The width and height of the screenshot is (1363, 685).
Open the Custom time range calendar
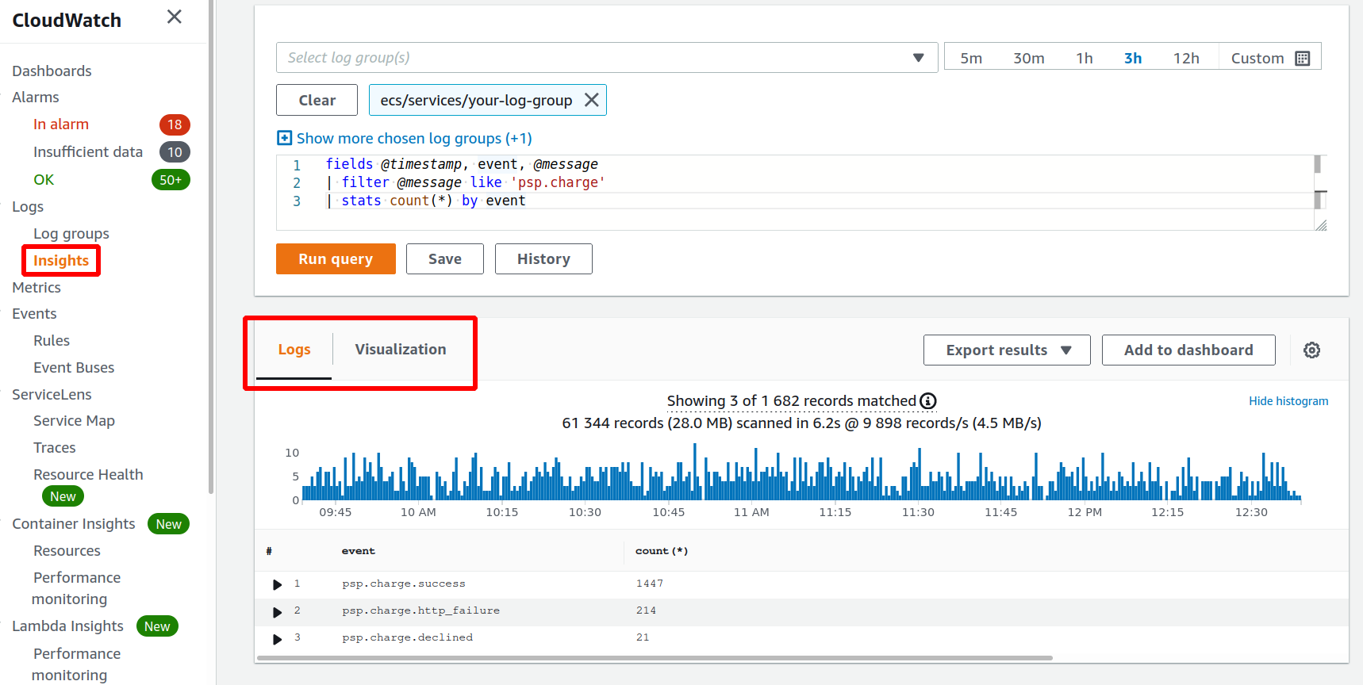(x=1302, y=58)
